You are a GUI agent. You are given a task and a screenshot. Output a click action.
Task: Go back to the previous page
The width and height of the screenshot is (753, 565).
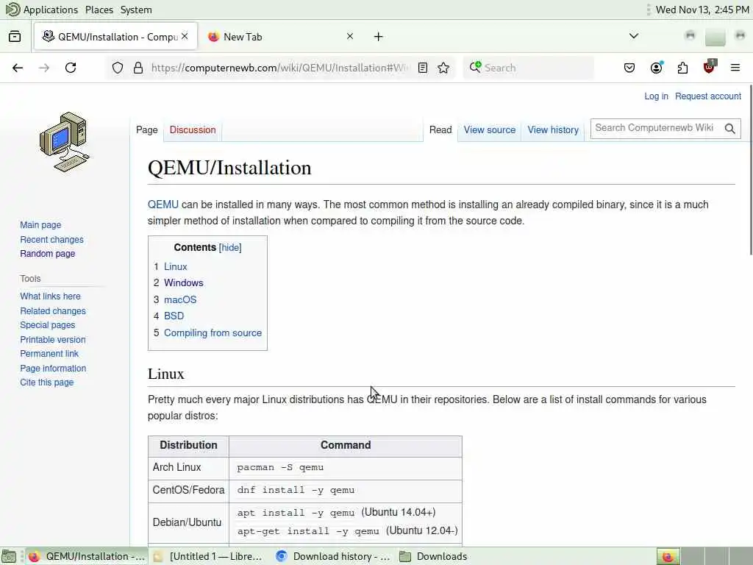[18, 68]
